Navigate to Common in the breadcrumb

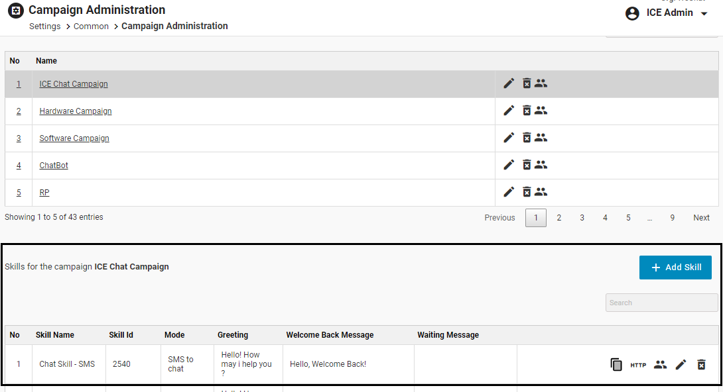tap(91, 26)
